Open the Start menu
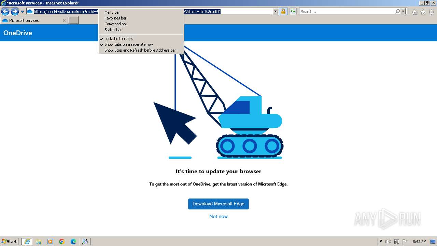437x246 pixels. (x=10, y=242)
